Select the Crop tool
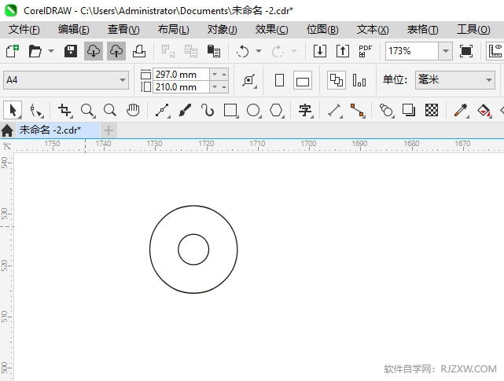504x381 pixels. tap(65, 111)
